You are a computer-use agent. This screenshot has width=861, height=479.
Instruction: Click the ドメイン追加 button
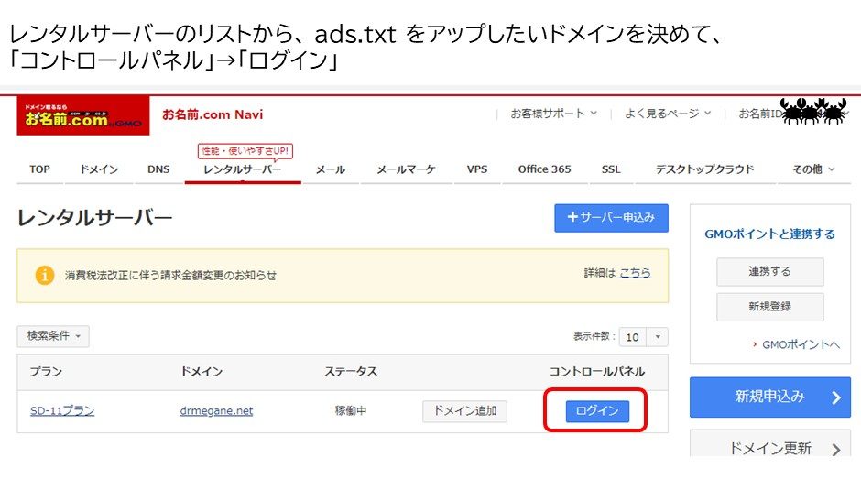[464, 411]
